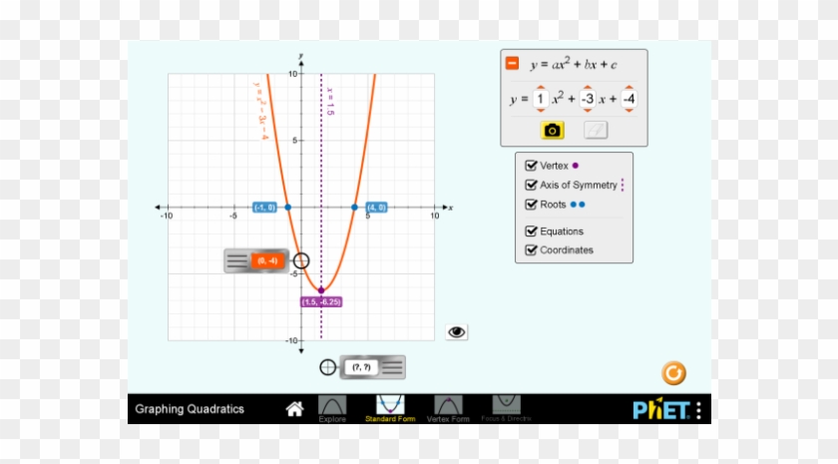This screenshot has height=464, width=838.
Task: Click the (0, -4) point tool probe
Action: coord(301,260)
